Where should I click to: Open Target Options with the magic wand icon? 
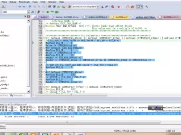click(33, 12)
